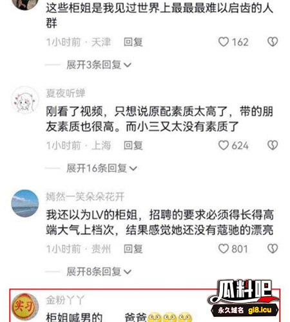Click the 瓜料吧 watermark logo

pos(244,298)
